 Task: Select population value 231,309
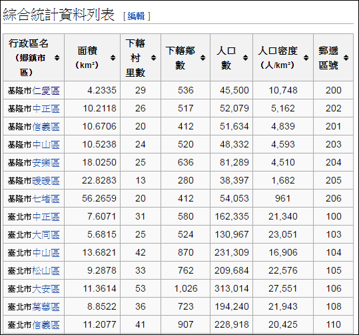(x=232, y=252)
